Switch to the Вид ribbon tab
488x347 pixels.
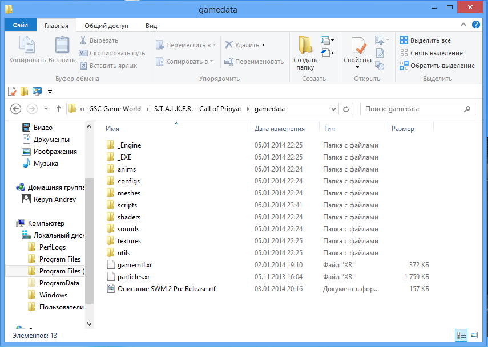pos(151,26)
